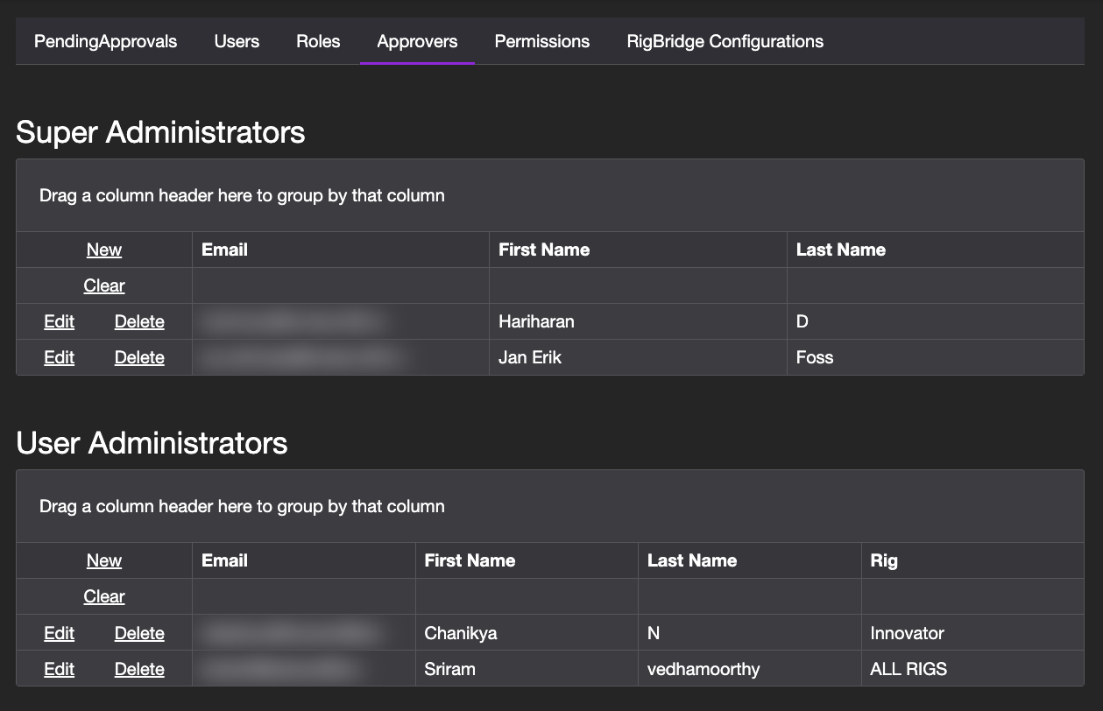
Task: Select the Approvers tab
Action: [417, 41]
